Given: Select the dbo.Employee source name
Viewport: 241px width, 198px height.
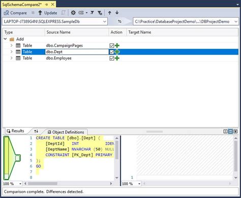Looking at the screenshot, I should tap(58, 58).
